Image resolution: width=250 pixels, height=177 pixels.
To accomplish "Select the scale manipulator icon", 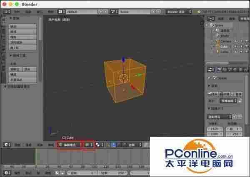I will [x=124, y=145].
